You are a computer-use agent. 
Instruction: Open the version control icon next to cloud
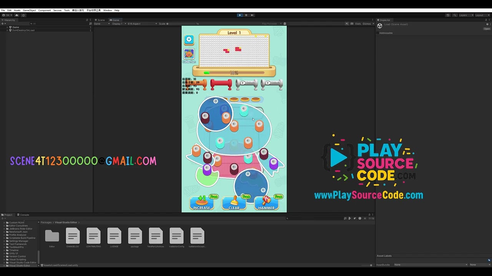click(23, 15)
